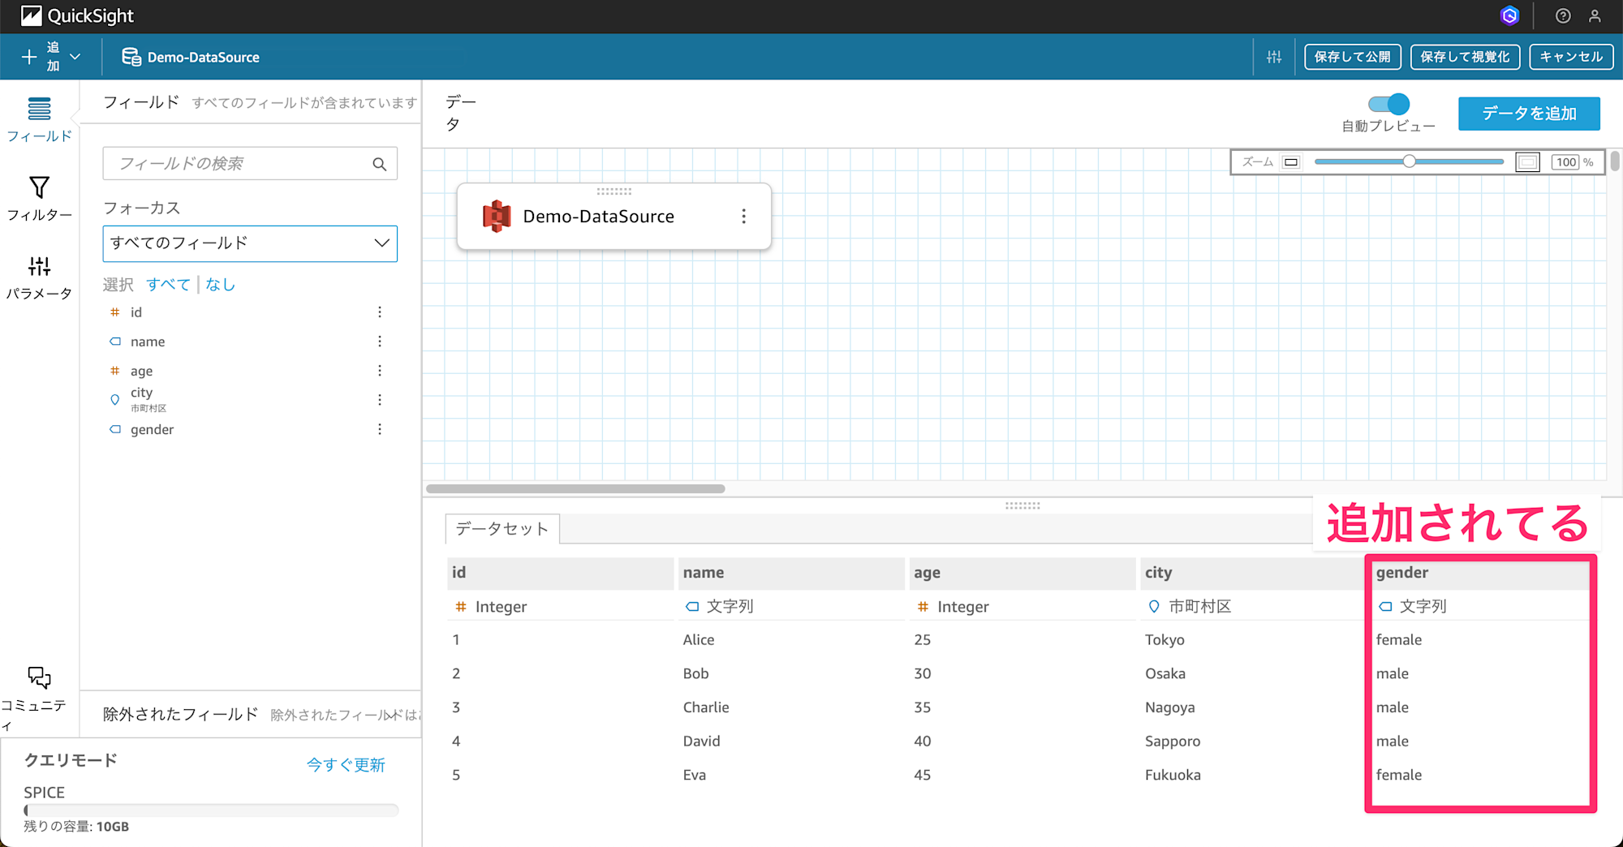Click the city column header
This screenshot has width=1623, height=847.
click(1253, 573)
